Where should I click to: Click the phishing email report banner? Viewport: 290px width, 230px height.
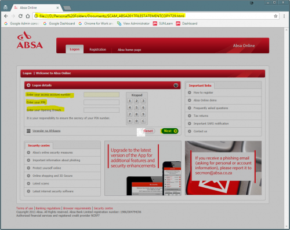223,168
